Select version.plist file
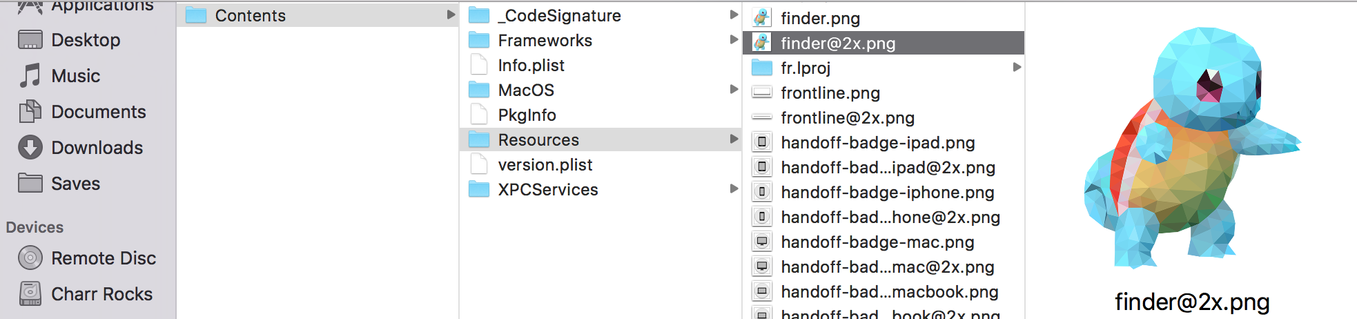Viewport: 1357px width, 319px height. coord(545,165)
